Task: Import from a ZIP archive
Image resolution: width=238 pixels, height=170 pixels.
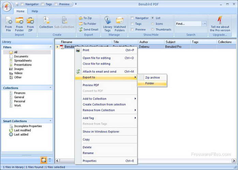Action: [30, 24]
